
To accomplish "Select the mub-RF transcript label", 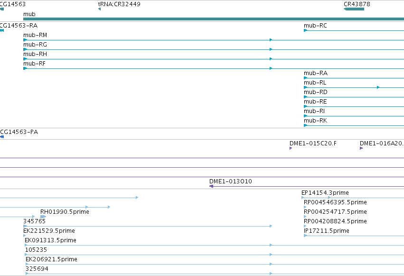I will pyautogui.click(x=34, y=64).
